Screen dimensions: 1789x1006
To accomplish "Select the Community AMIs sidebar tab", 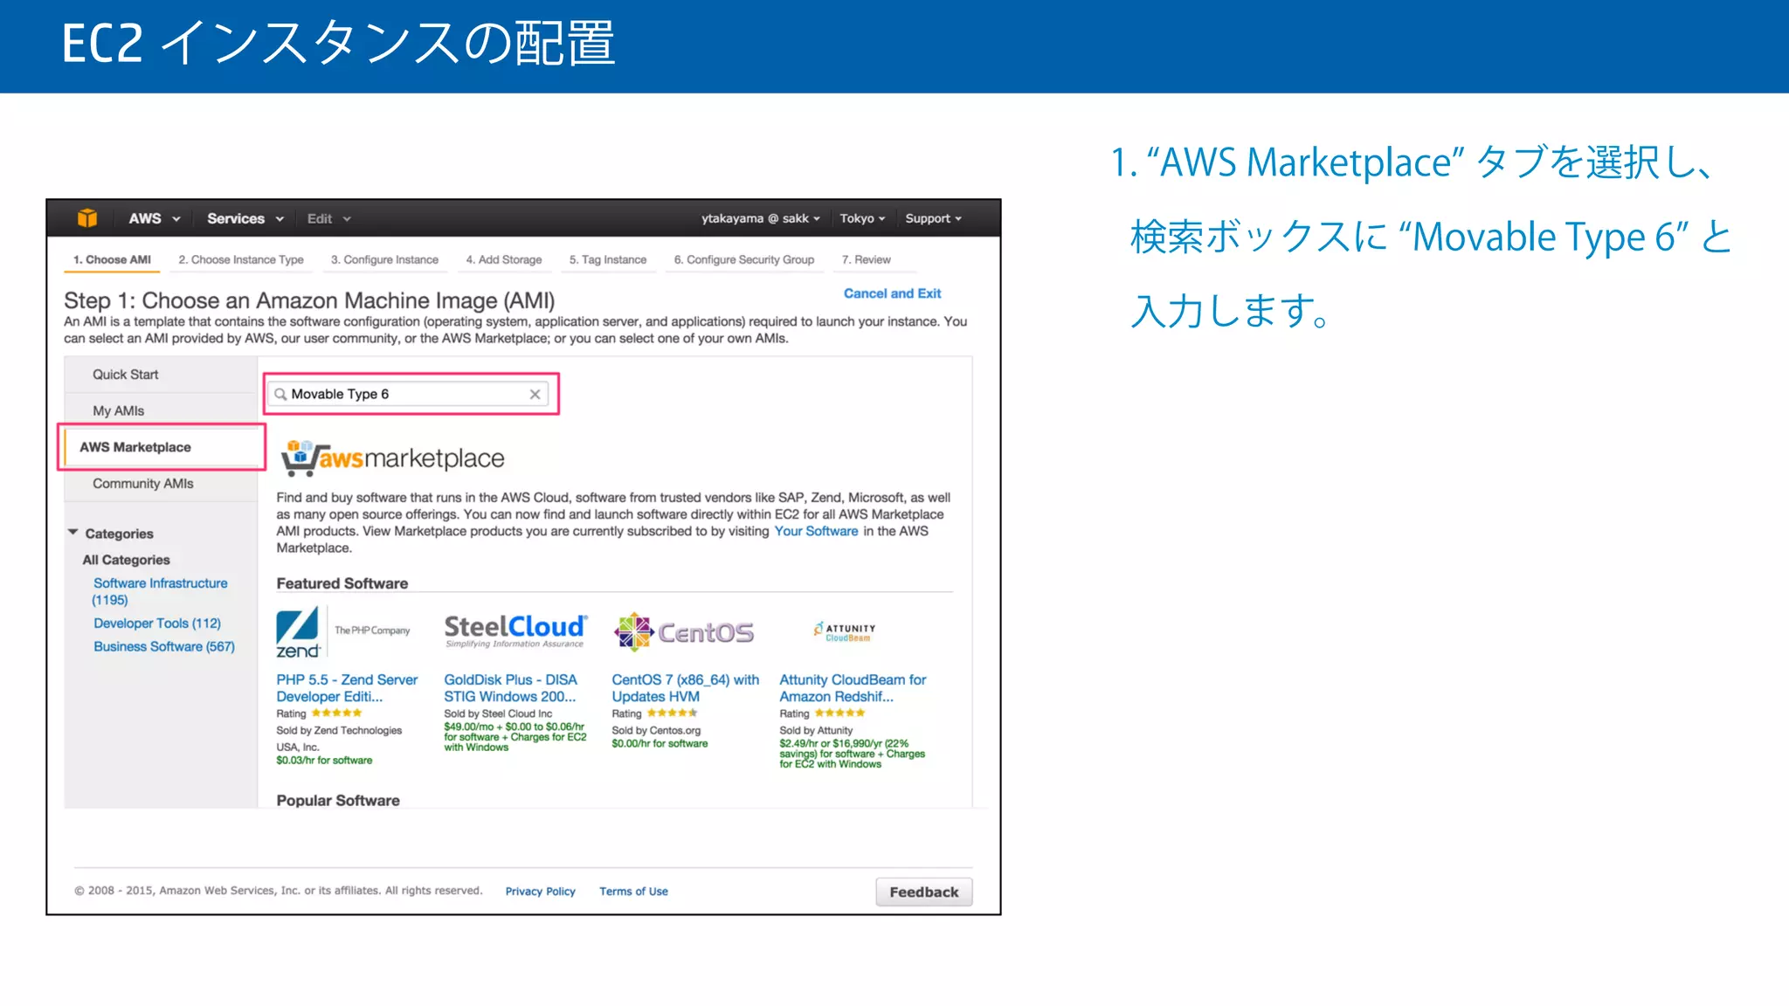I will (161, 484).
